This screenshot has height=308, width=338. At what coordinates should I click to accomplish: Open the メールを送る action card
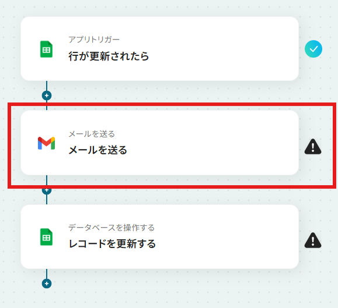tap(160, 143)
